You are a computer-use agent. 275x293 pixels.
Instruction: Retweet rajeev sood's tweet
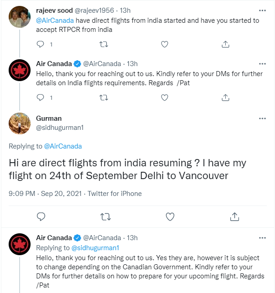[104, 44]
